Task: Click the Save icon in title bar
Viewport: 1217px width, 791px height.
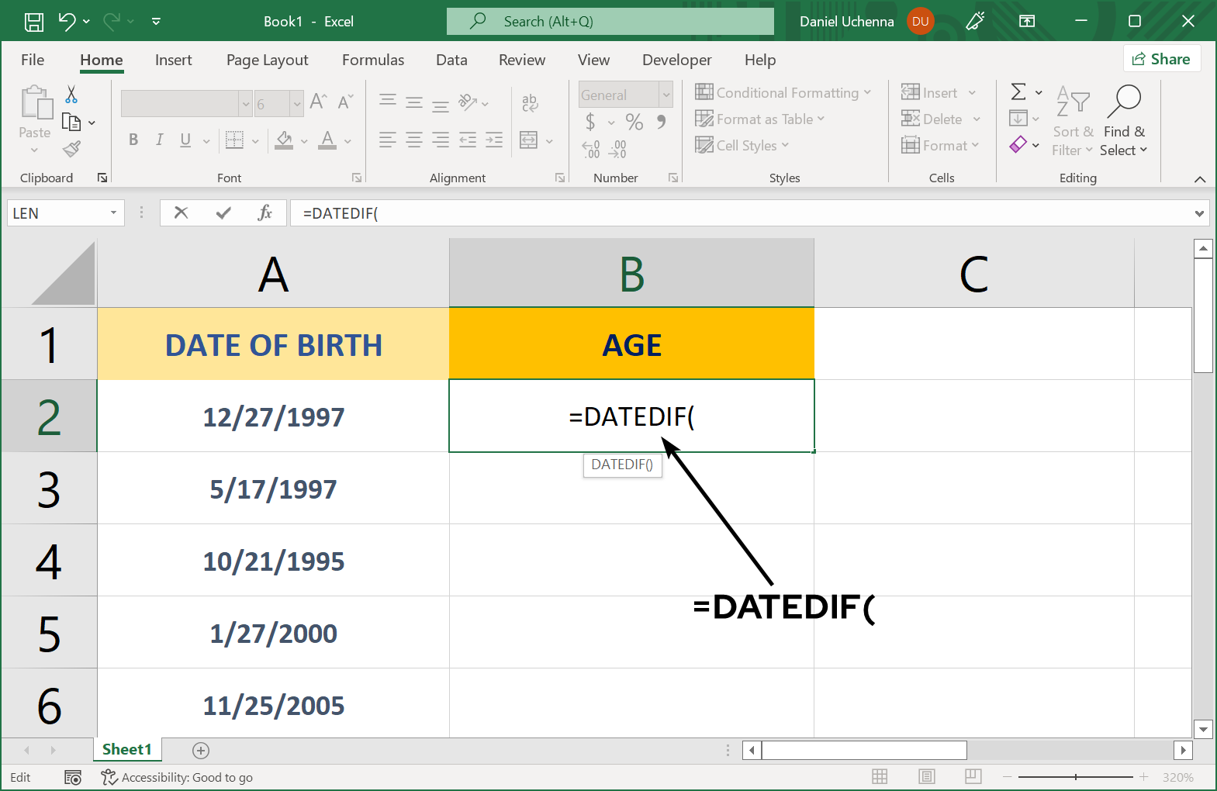Action: (34, 22)
